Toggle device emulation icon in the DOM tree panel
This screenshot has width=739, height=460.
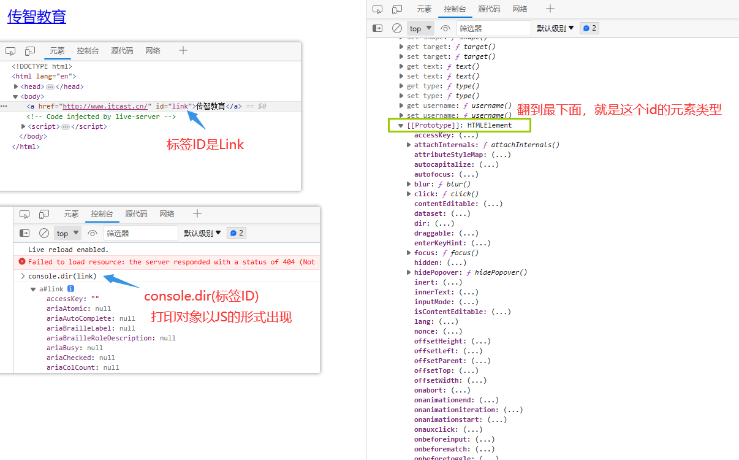(x=30, y=51)
